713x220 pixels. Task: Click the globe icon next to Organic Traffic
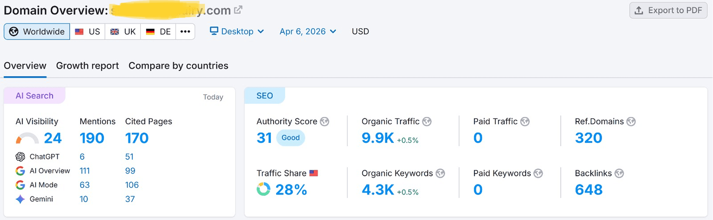(x=427, y=122)
